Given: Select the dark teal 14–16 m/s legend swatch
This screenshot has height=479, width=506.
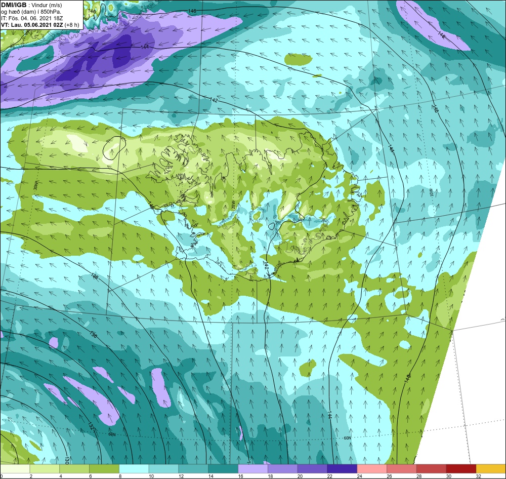Looking at the screenshot, I should [223, 469].
